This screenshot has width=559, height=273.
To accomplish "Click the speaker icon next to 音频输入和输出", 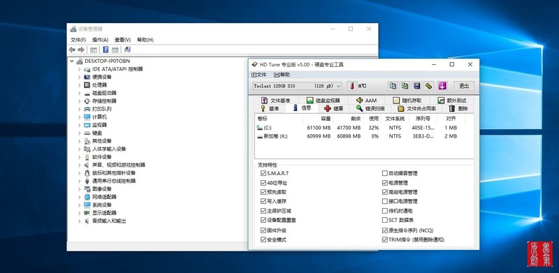I will click(x=87, y=221).
